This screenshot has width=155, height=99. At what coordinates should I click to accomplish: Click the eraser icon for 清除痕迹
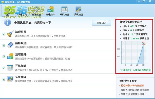10,45
